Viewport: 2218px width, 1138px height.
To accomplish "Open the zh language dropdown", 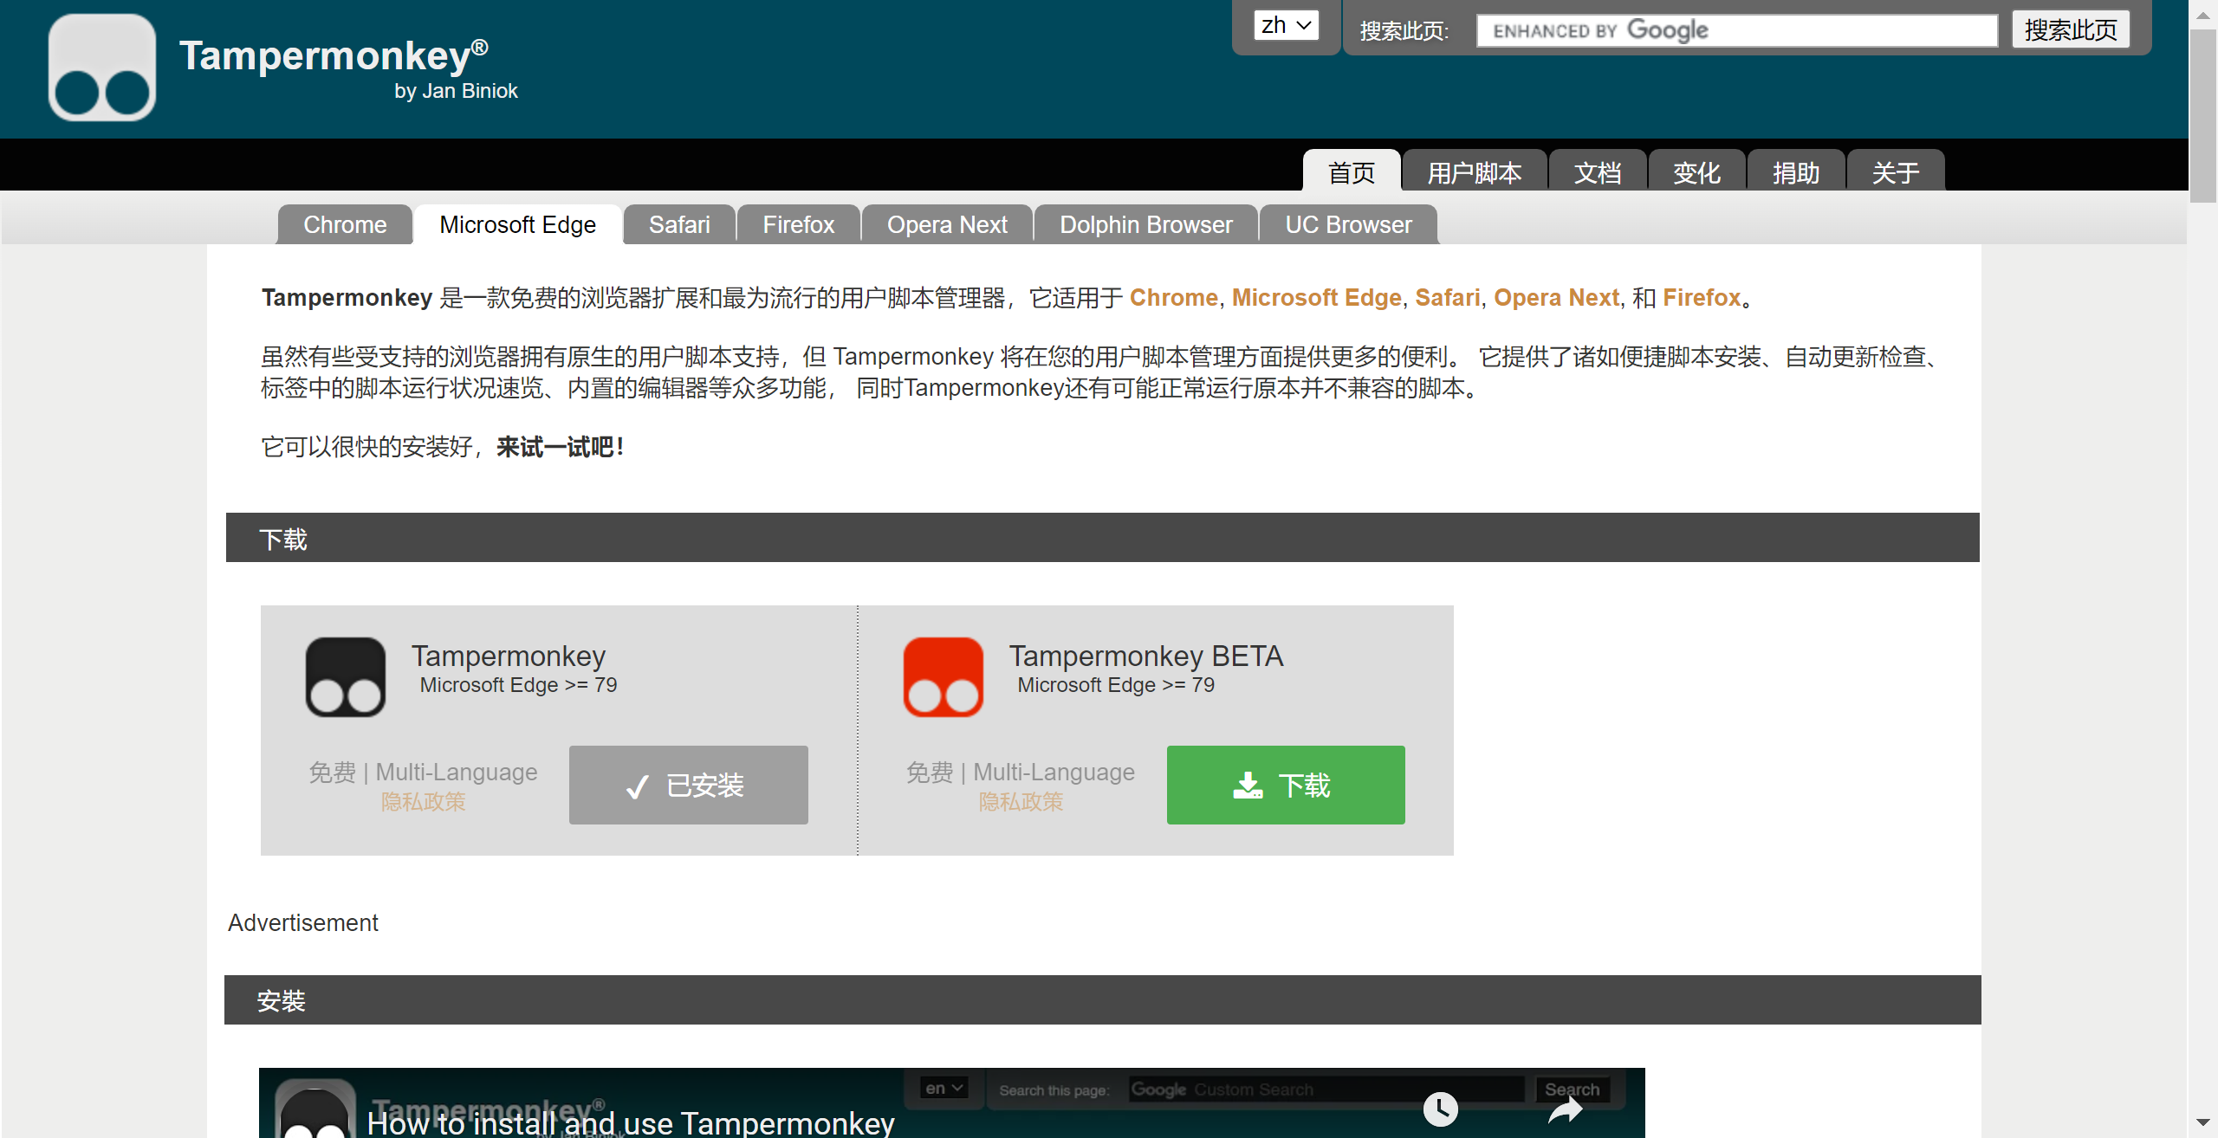I will 1286,25.
